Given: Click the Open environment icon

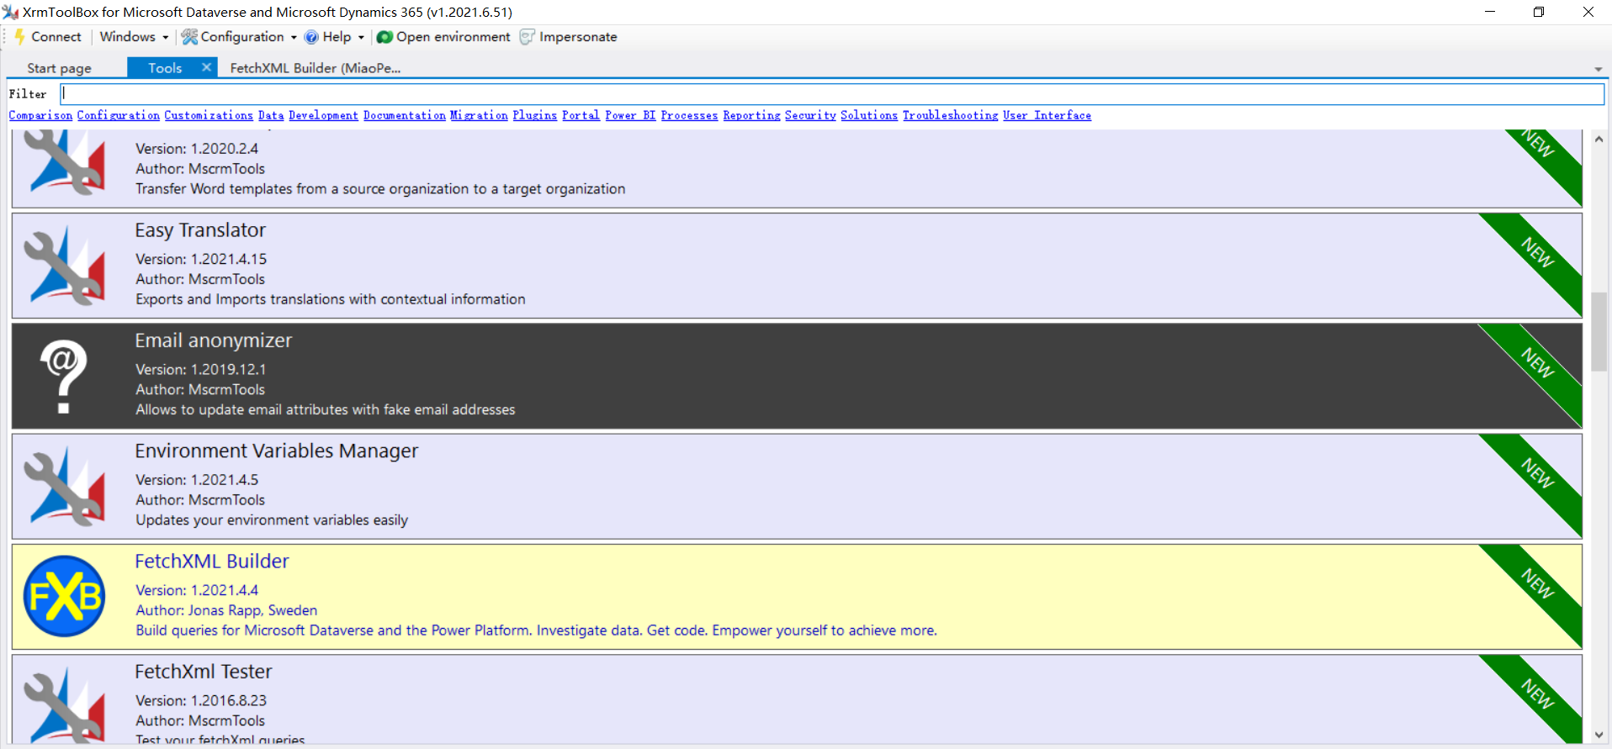Looking at the screenshot, I should (x=384, y=37).
